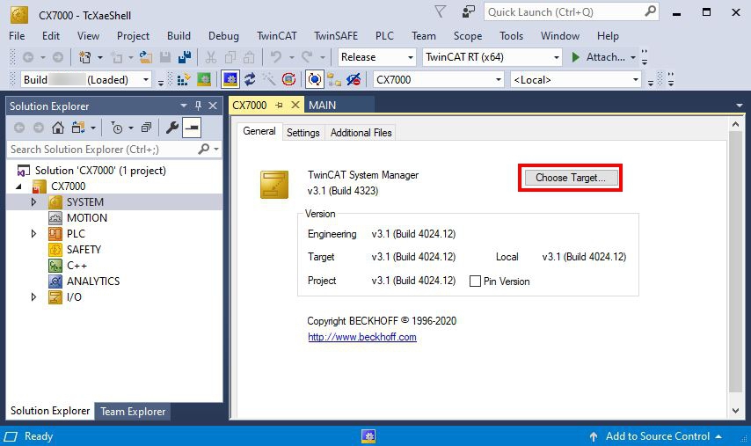Collapse the CX7000 project node

pyautogui.click(x=18, y=186)
